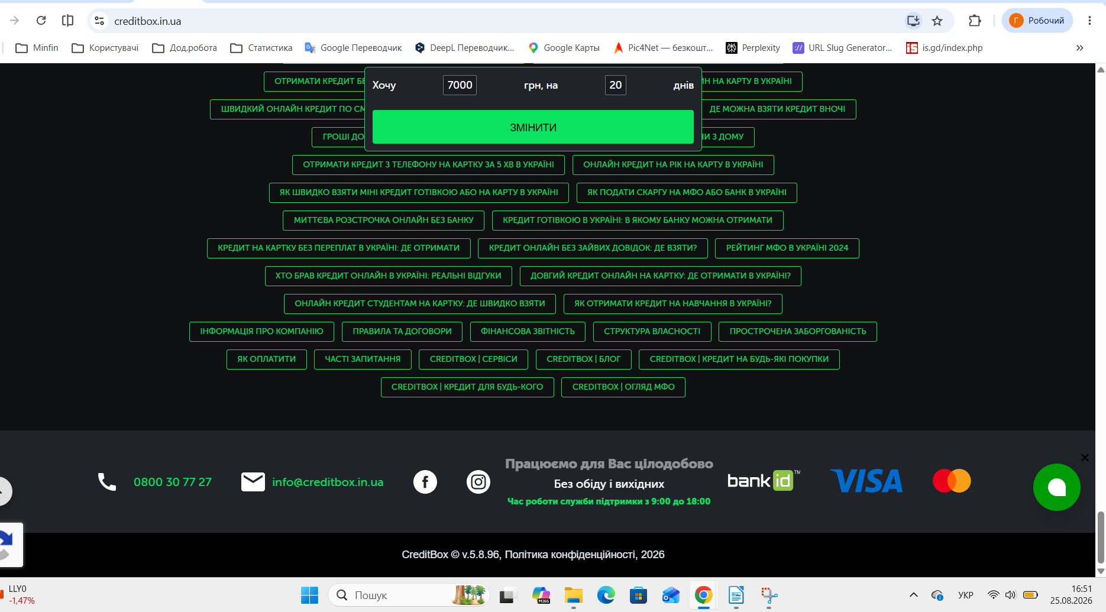Open the browser side panel icon
This screenshot has height=612, width=1106.
(x=68, y=21)
